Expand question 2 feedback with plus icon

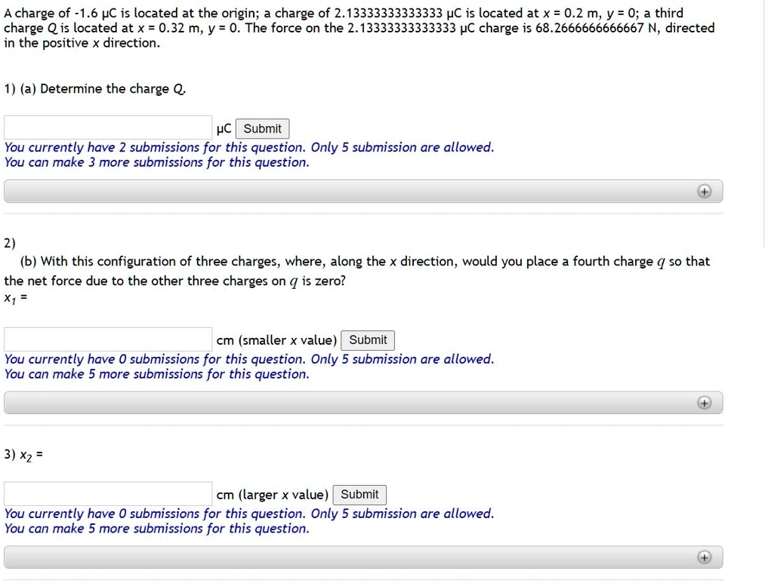point(705,403)
